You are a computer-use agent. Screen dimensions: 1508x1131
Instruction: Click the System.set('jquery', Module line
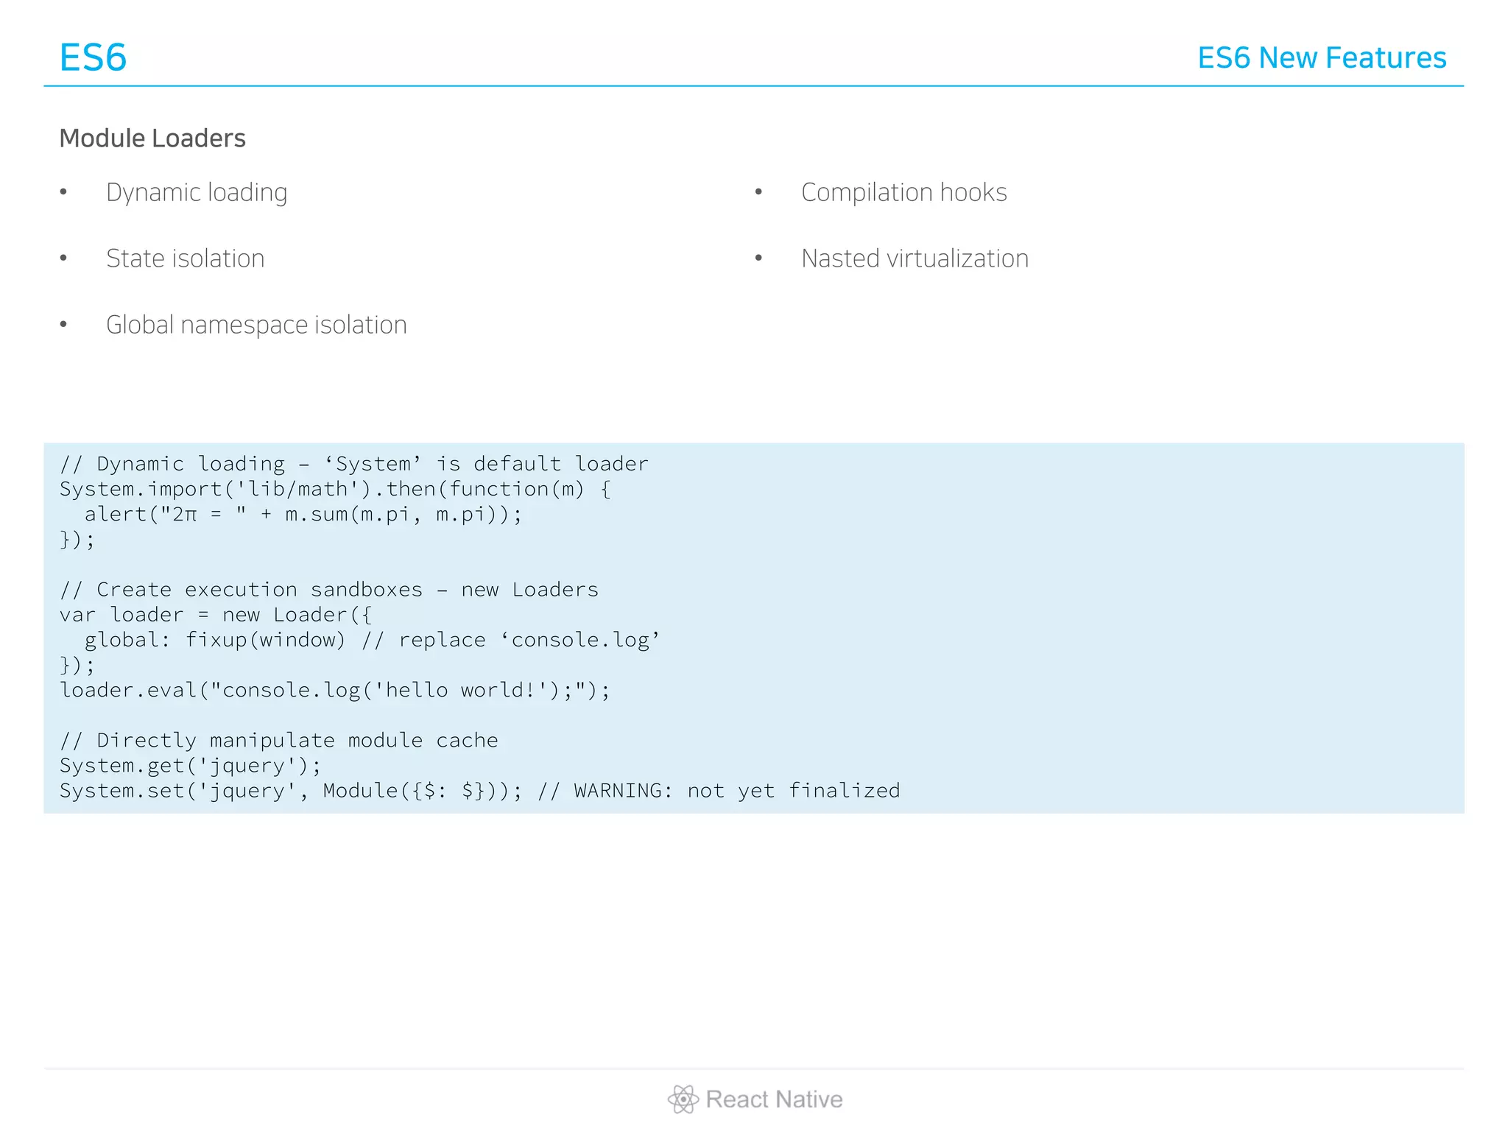[x=480, y=791]
